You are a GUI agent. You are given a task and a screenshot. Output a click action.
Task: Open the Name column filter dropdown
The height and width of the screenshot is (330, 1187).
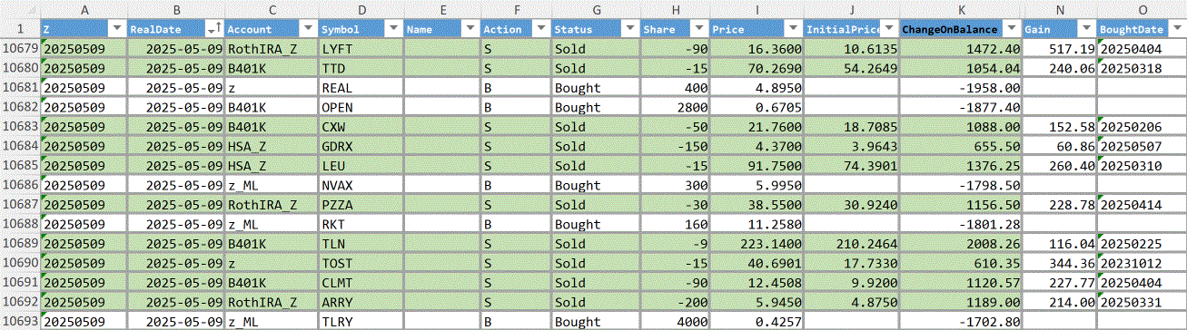(x=470, y=29)
